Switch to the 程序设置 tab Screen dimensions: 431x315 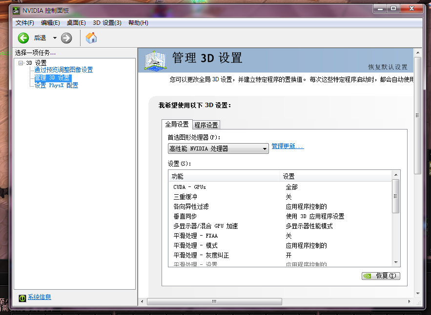pyautogui.click(x=206, y=125)
